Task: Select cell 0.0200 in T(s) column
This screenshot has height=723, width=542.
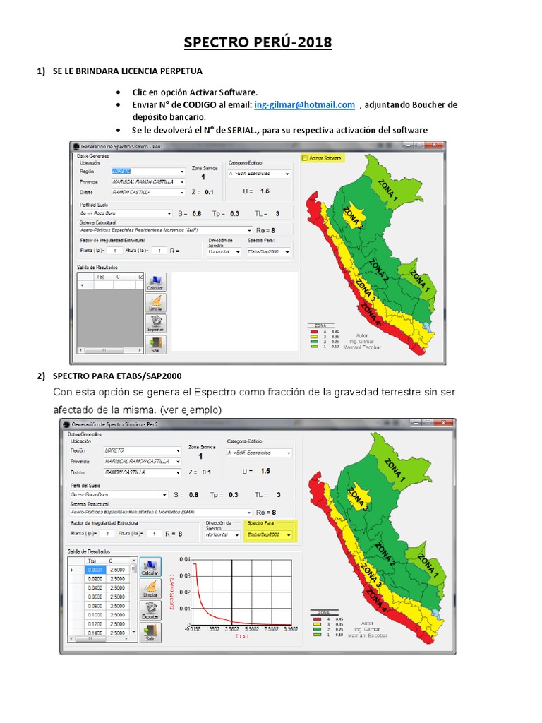Action: pos(96,579)
